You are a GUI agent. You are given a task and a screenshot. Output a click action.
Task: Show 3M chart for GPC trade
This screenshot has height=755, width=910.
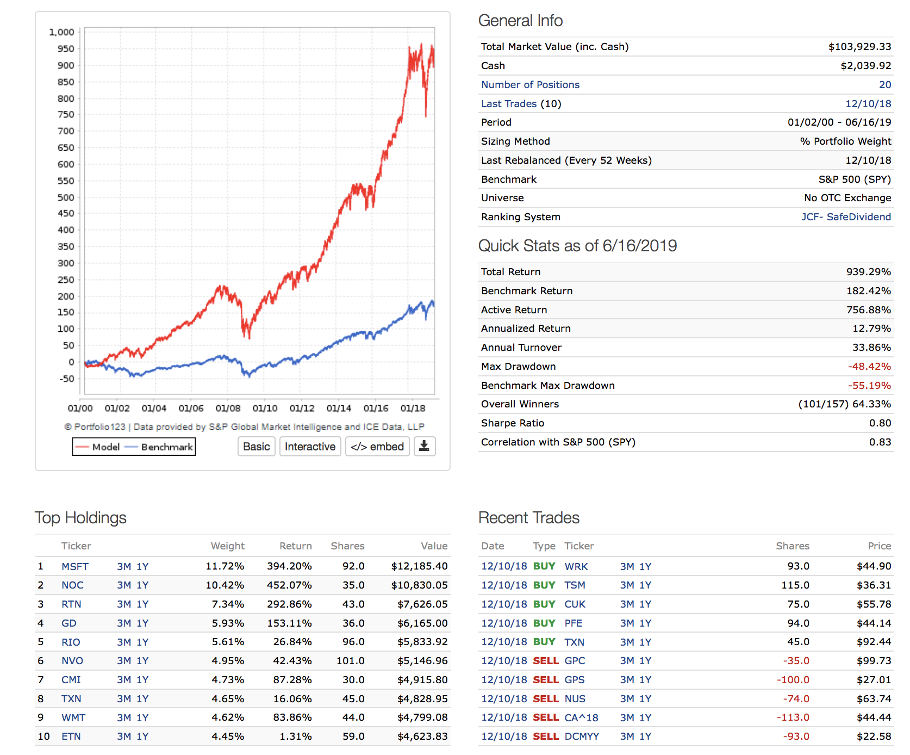[x=627, y=661]
